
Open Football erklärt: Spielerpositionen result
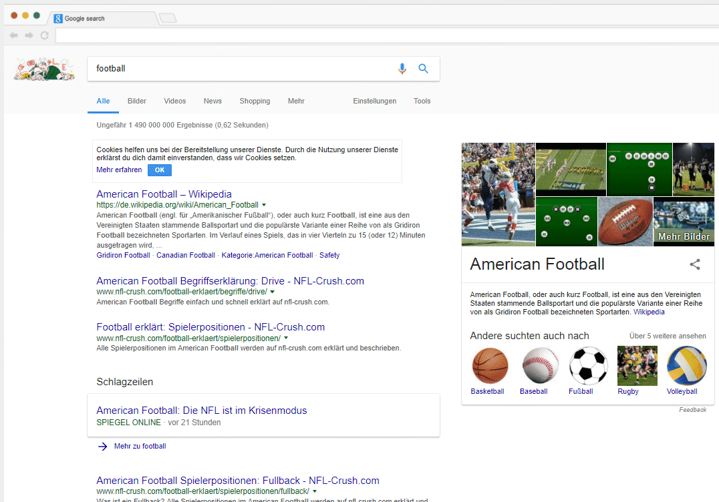[210, 327]
